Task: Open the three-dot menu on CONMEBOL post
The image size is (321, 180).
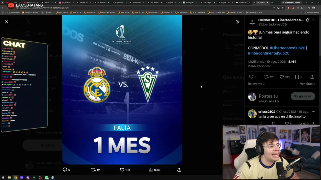Action: click(x=313, y=20)
